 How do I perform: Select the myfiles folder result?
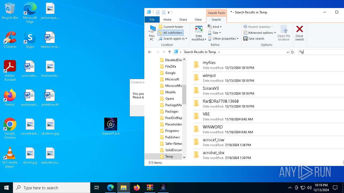pyautogui.click(x=268, y=65)
